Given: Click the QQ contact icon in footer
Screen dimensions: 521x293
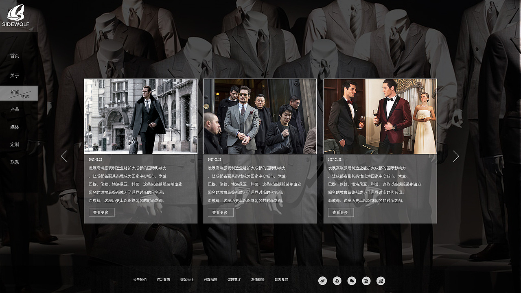Looking at the screenshot, I should [337, 280].
